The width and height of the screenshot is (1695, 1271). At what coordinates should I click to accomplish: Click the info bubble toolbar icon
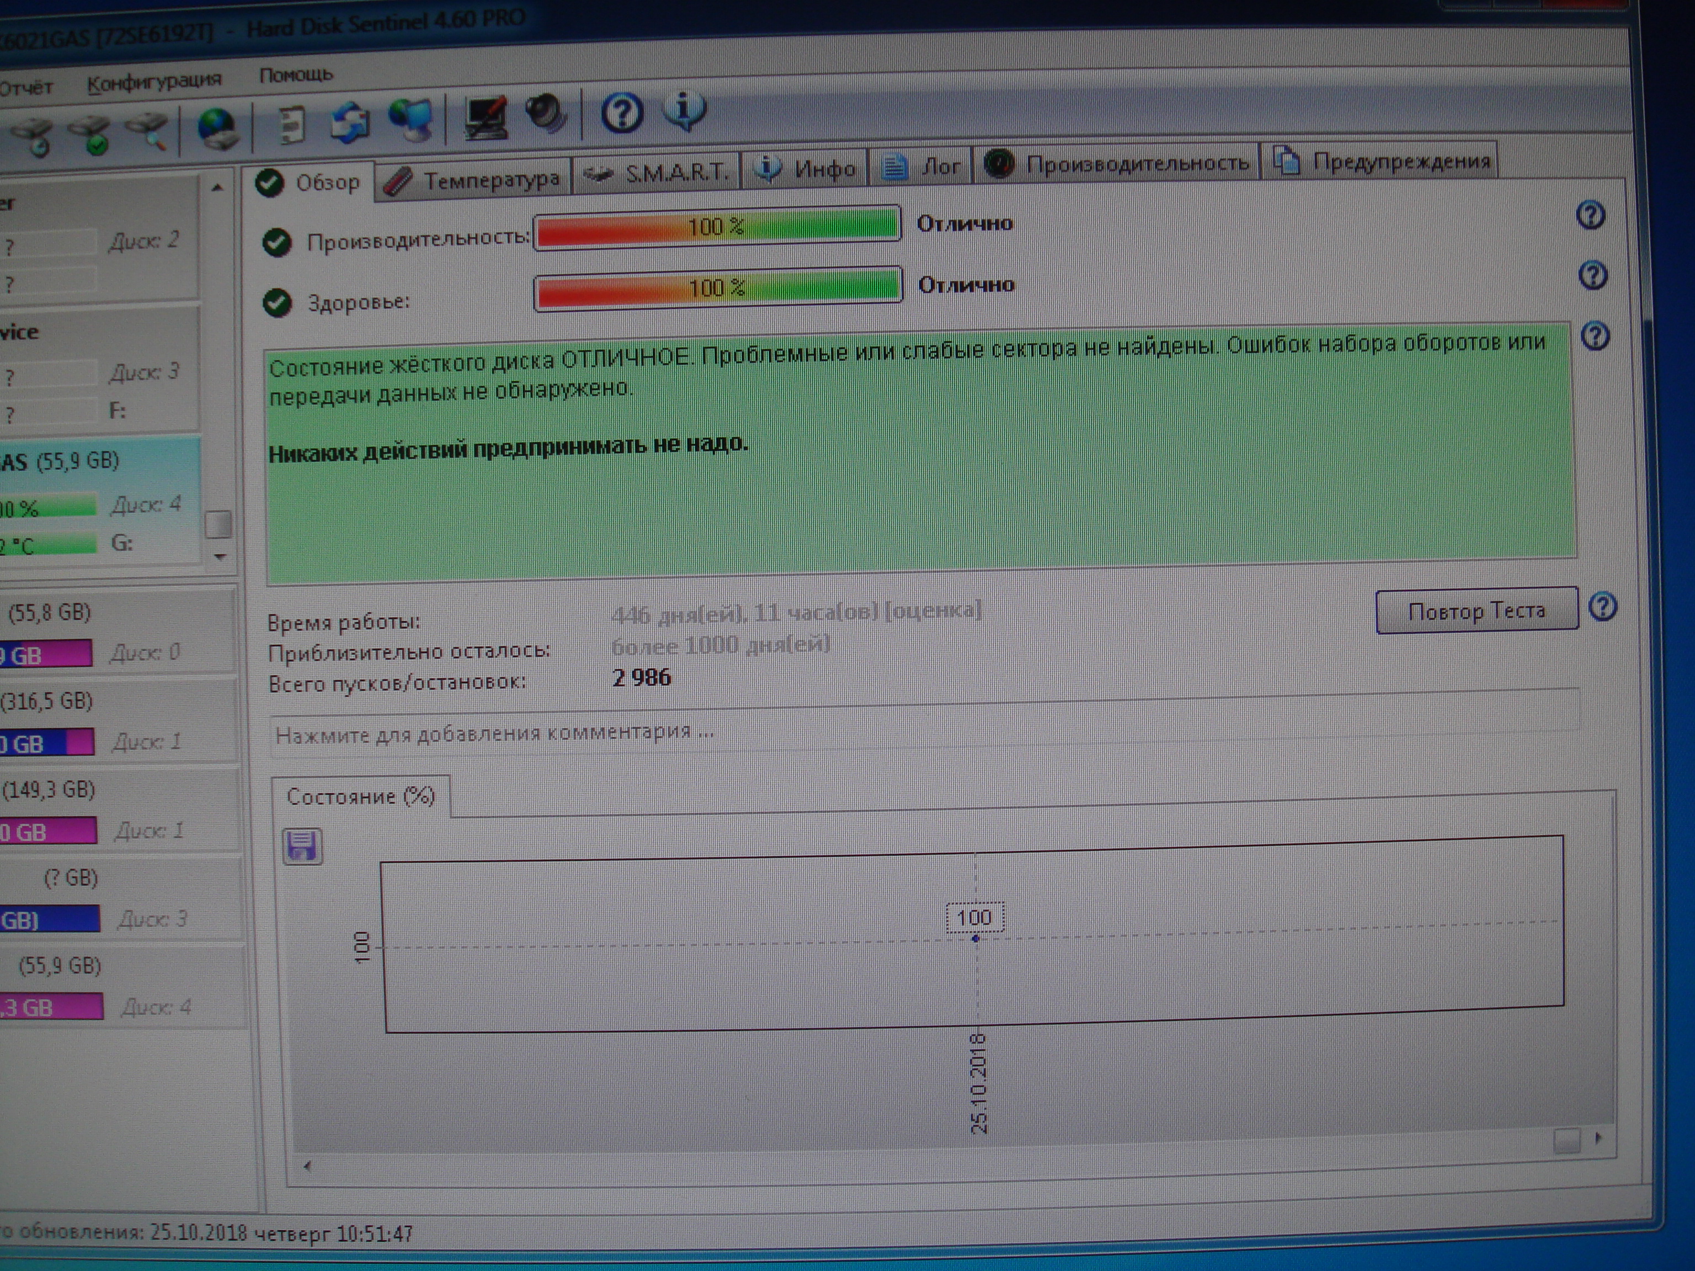click(684, 110)
